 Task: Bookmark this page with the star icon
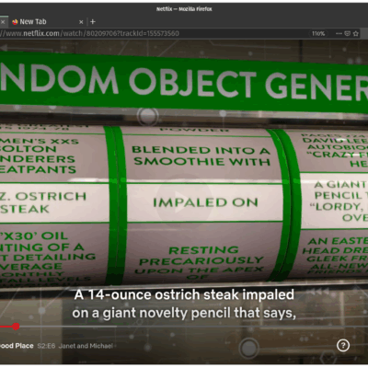click(x=356, y=33)
